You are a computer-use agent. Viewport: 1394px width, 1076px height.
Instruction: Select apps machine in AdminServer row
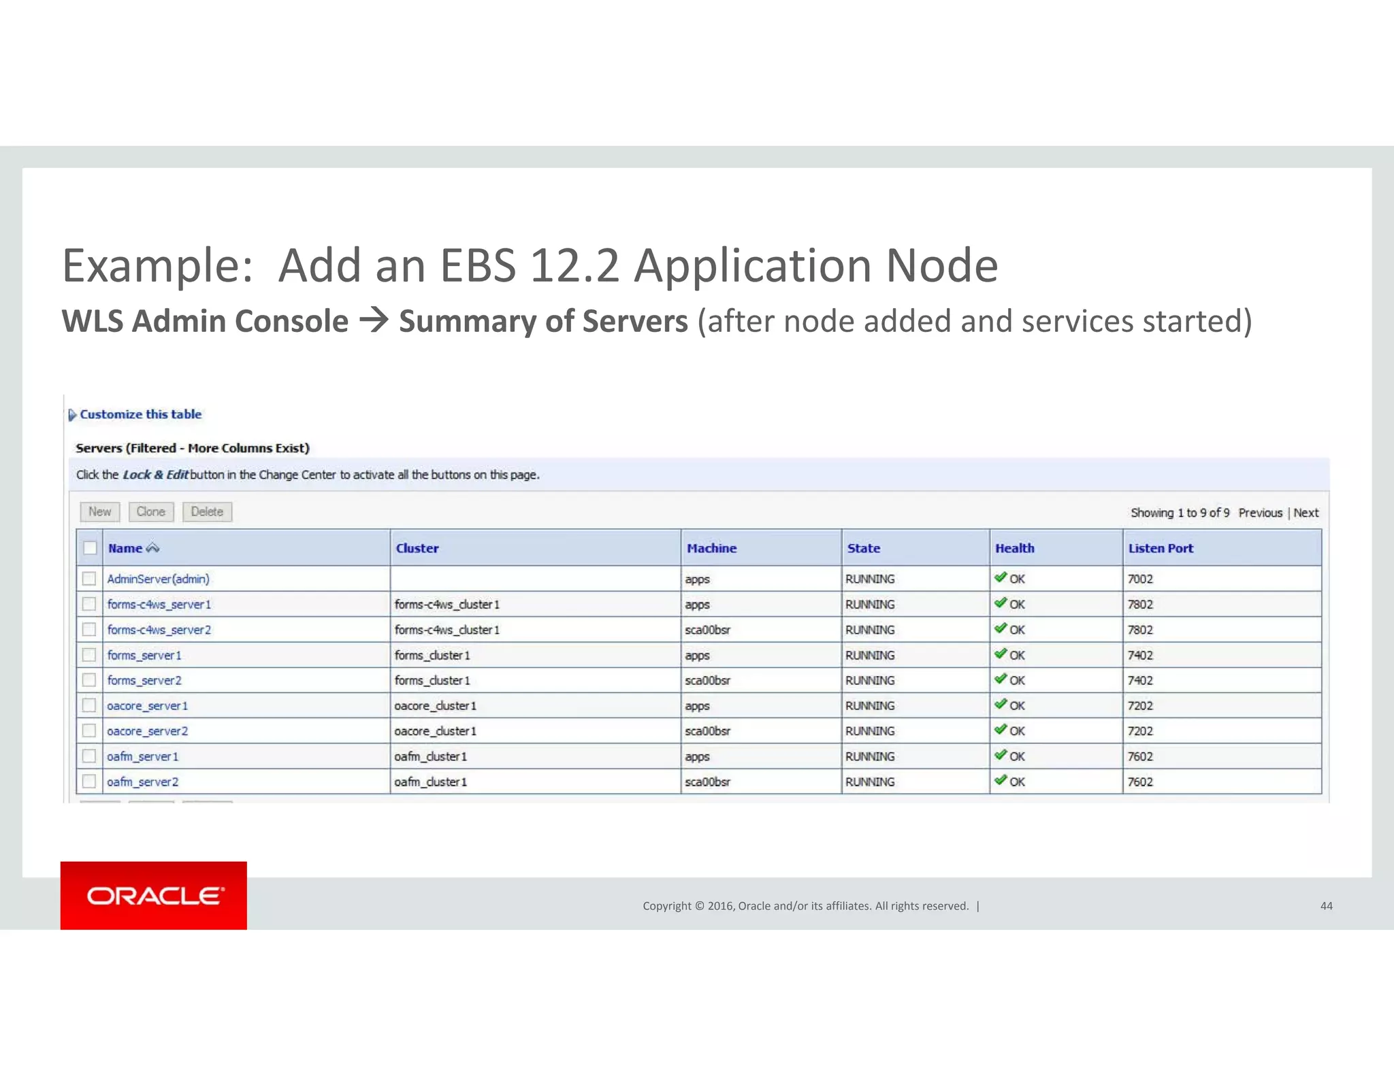[x=697, y=579]
